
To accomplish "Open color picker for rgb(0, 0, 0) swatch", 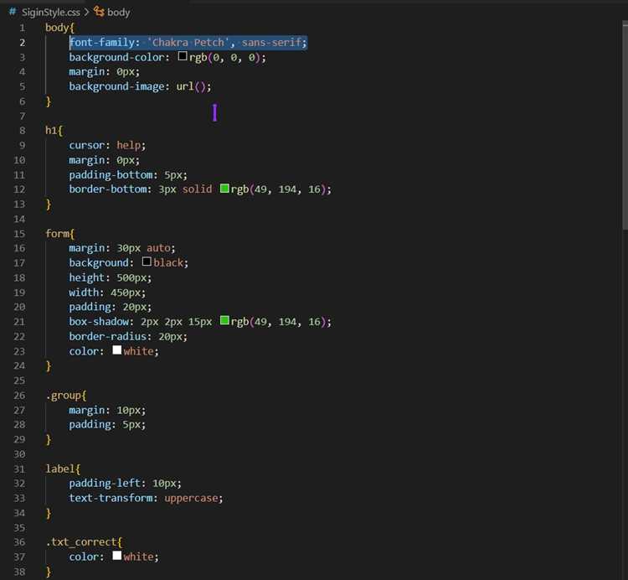I will point(183,56).
